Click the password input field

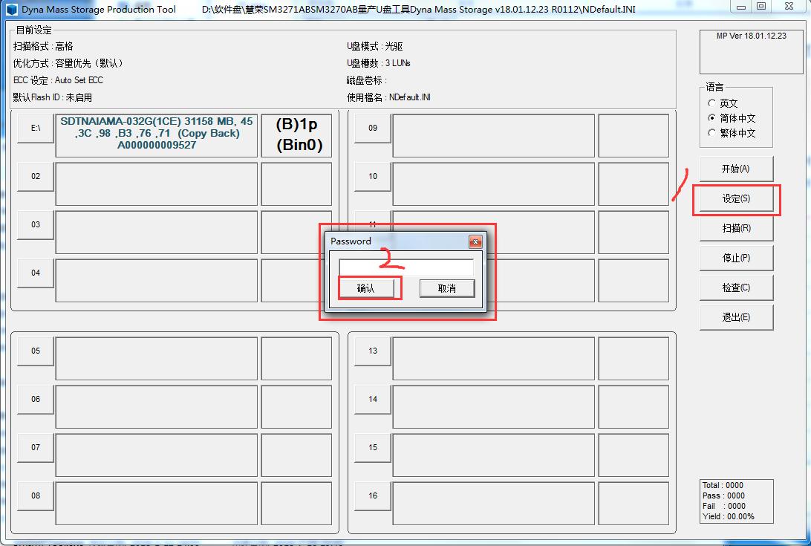click(406, 267)
